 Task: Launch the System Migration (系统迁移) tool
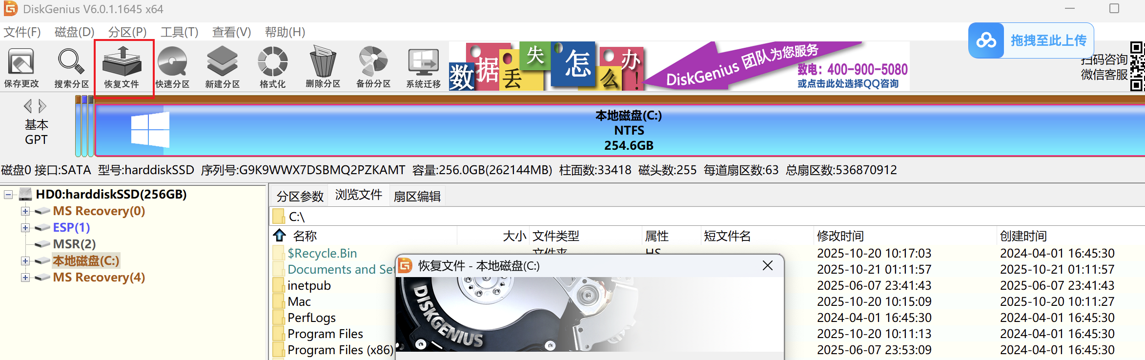coord(423,67)
